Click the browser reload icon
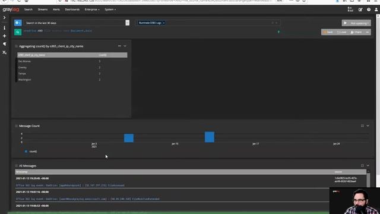 click(x=19, y=1)
